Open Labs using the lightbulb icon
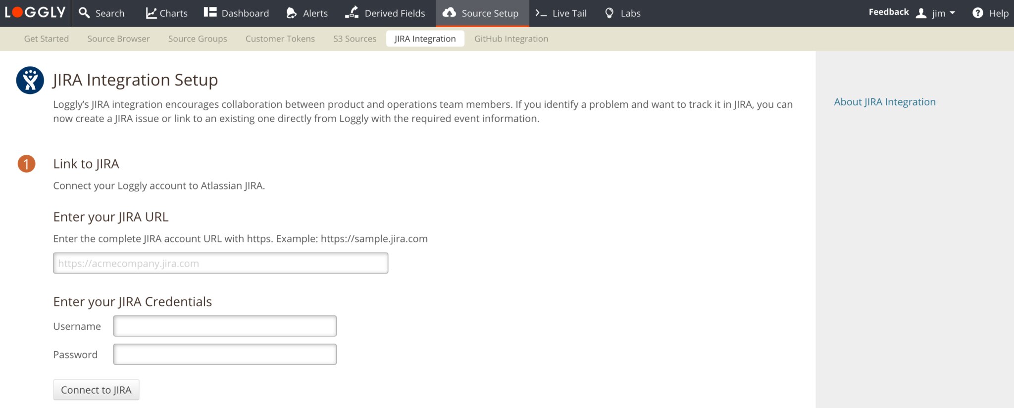Image resolution: width=1014 pixels, height=408 pixels. pyautogui.click(x=609, y=13)
